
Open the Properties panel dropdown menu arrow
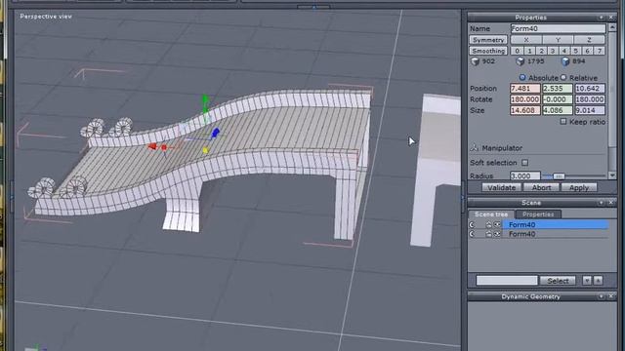[602, 18]
